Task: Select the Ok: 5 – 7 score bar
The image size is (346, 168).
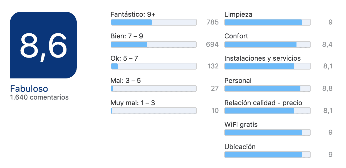Action: pyautogui.click(x=154, y=66)
